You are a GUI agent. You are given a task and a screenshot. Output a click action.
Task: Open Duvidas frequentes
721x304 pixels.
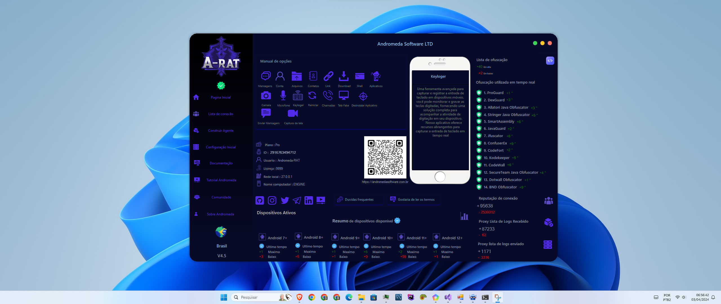359,200
